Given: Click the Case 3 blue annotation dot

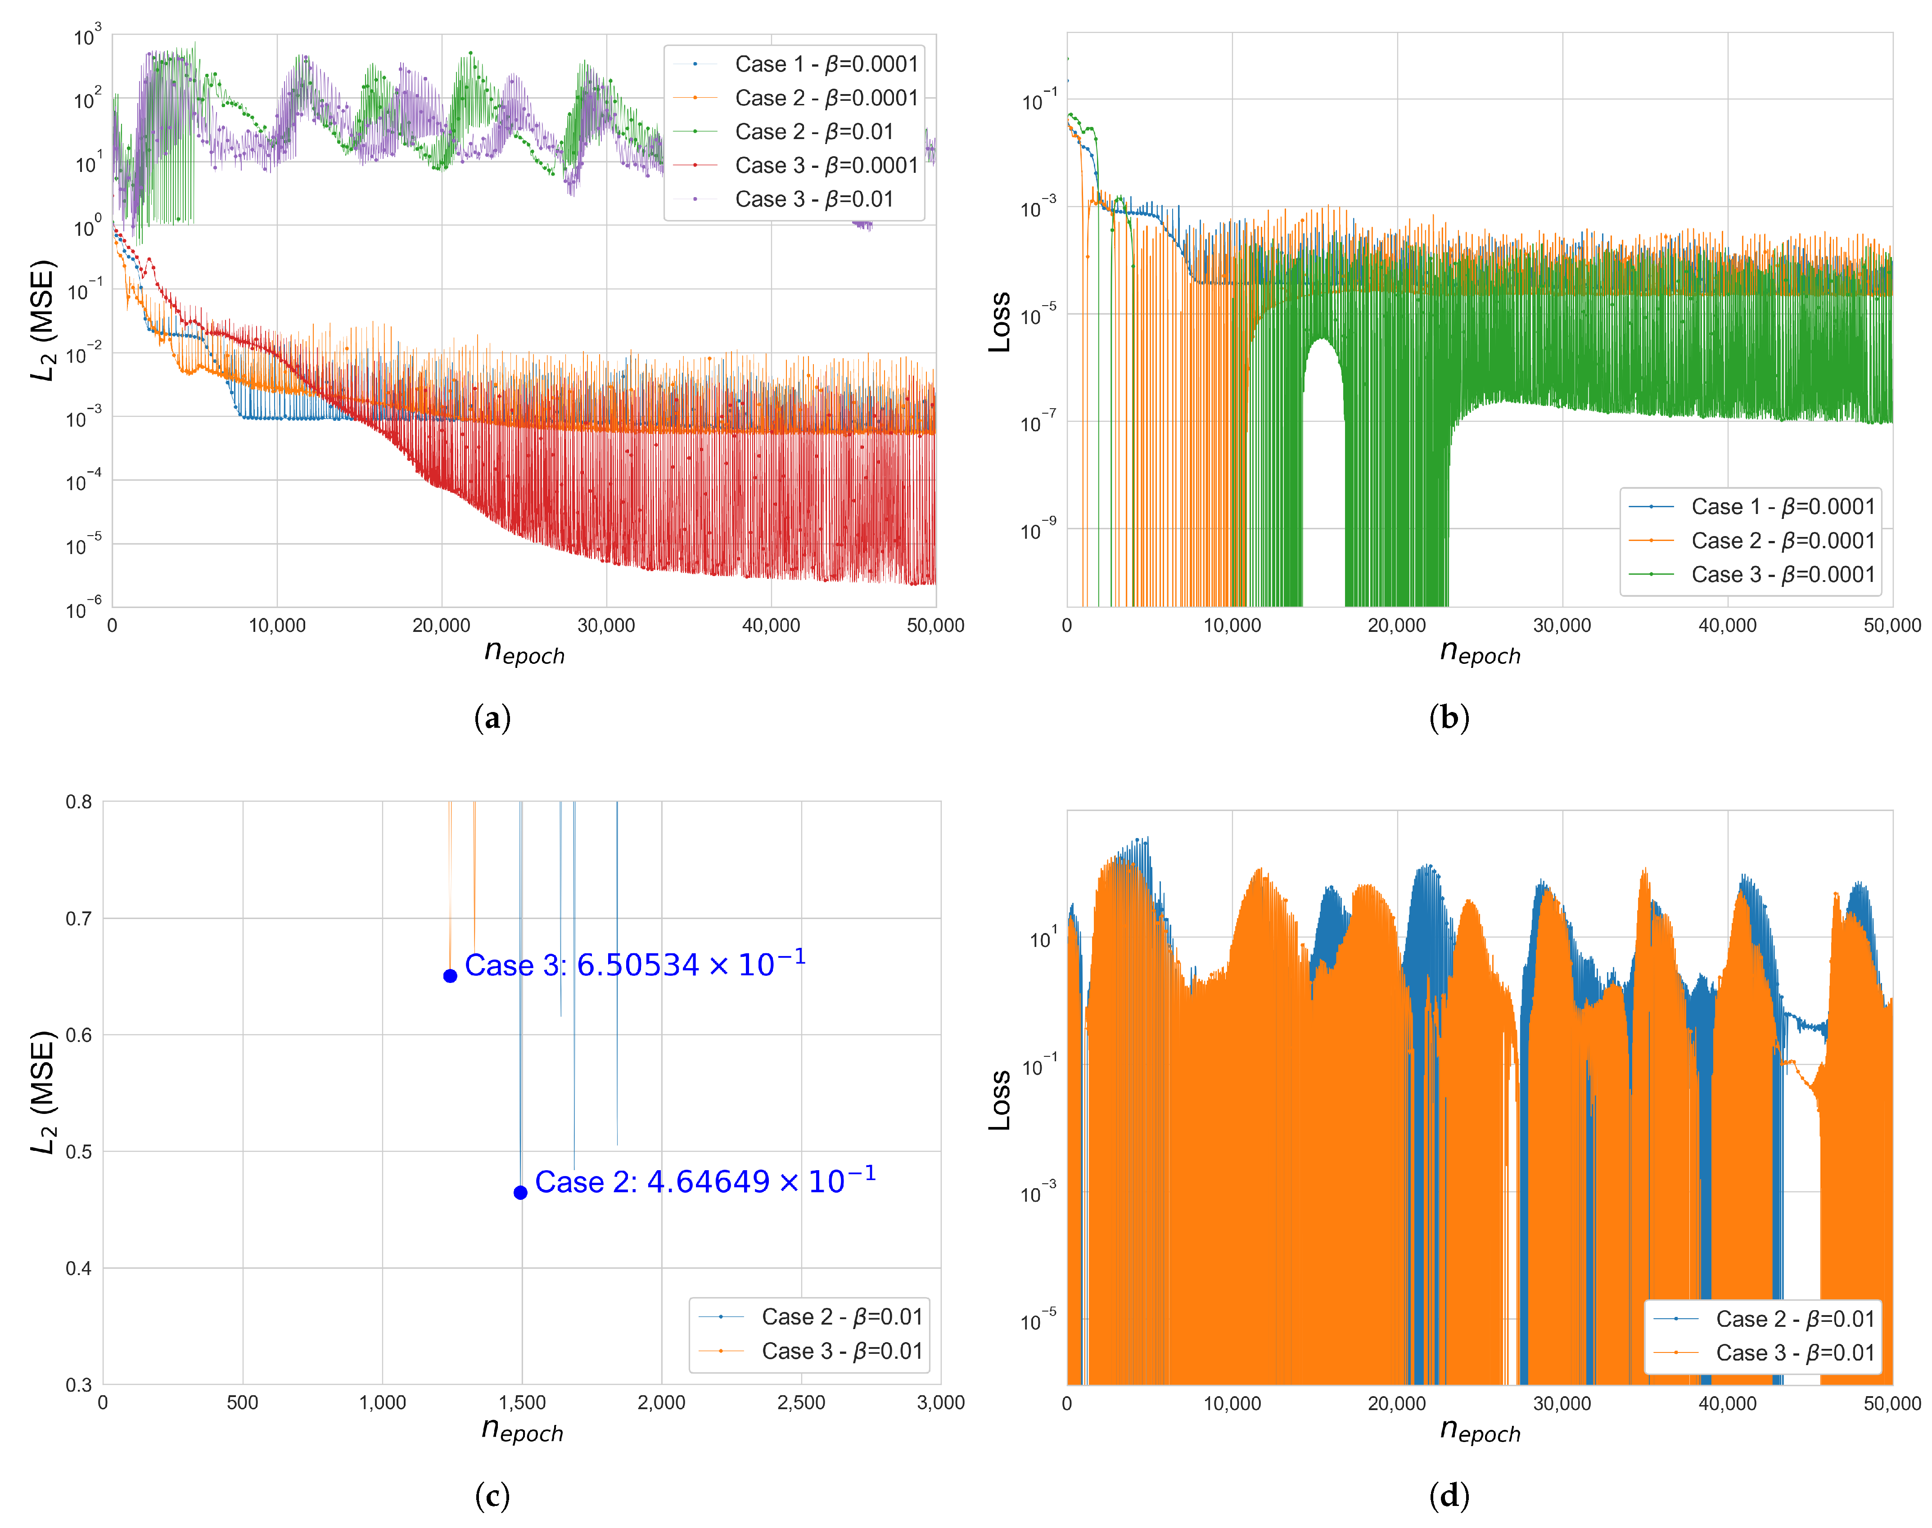Looking at the screenshot, I should pyautogui.click(x=450, y=976).
